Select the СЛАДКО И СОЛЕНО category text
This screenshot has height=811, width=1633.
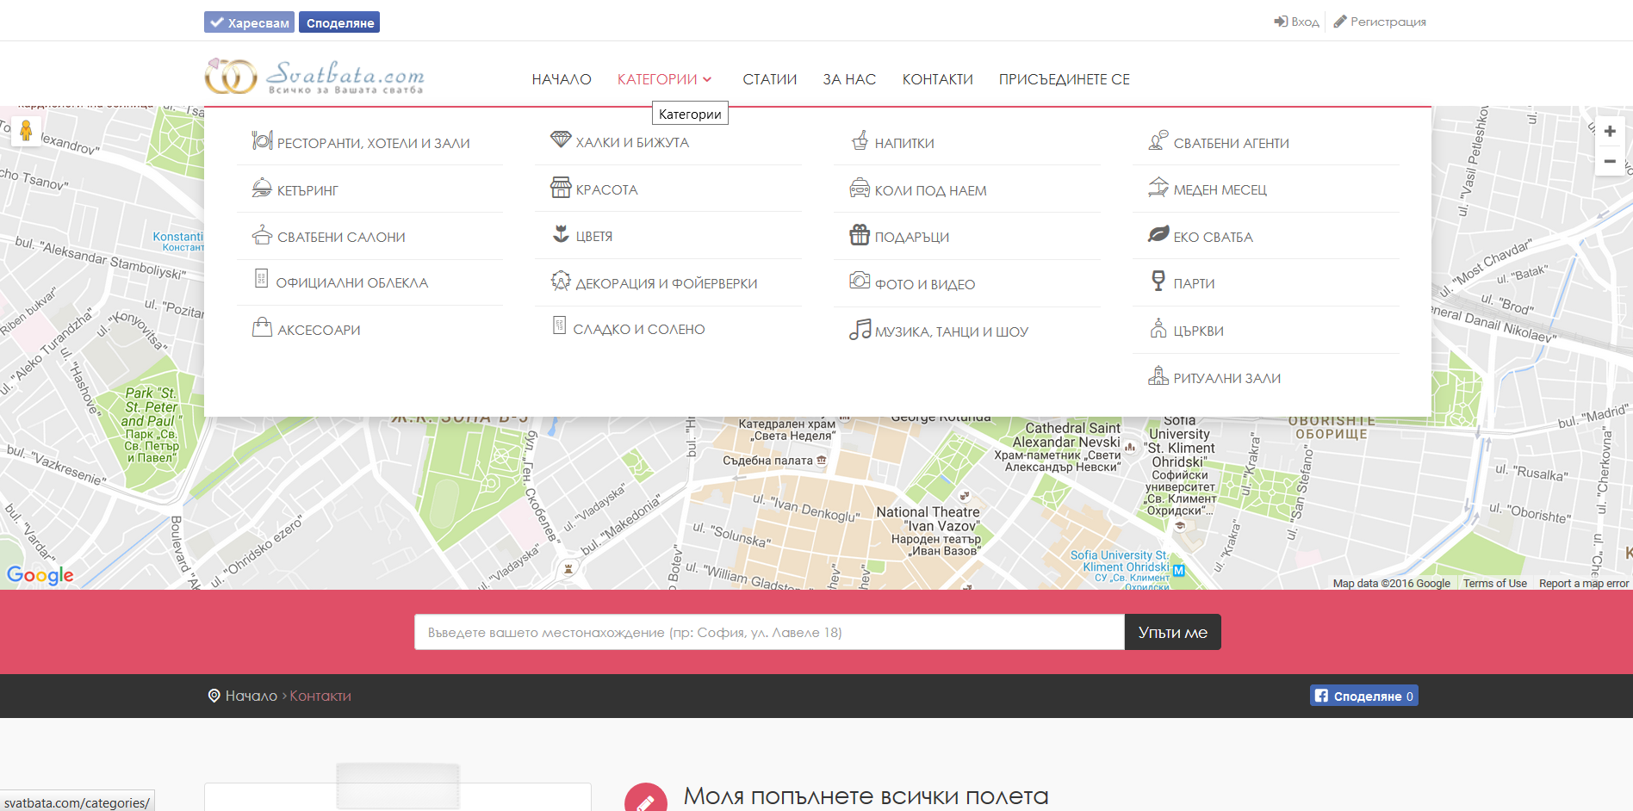coord(639,329)
